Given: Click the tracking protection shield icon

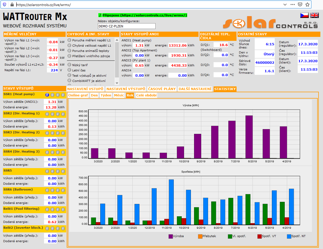Looking at the screenshot, I should coord(4,4).
